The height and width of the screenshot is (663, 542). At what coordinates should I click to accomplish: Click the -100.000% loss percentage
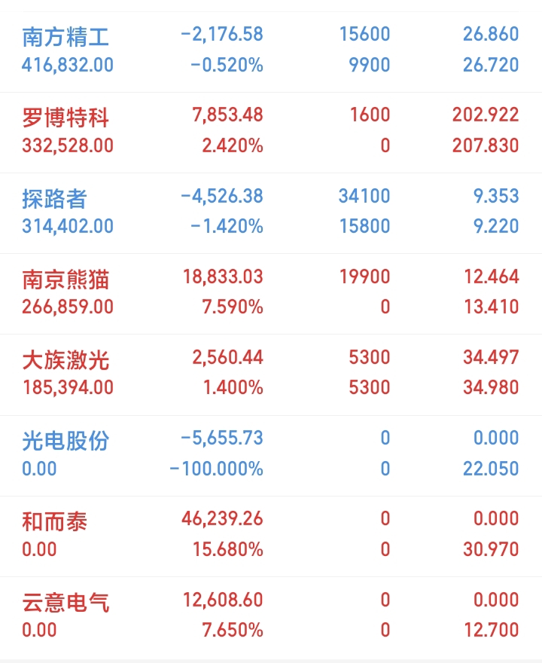pyautogui.click(x=216, y=469)
